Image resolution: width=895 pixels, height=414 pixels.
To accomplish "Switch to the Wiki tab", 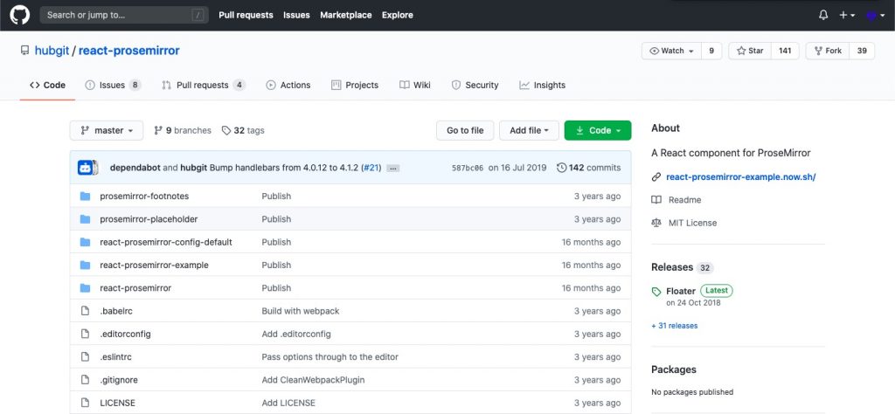I will 415,85.
